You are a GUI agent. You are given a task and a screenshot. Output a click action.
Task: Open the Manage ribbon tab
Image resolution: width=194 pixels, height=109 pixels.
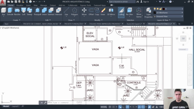(x=44, y=5)
